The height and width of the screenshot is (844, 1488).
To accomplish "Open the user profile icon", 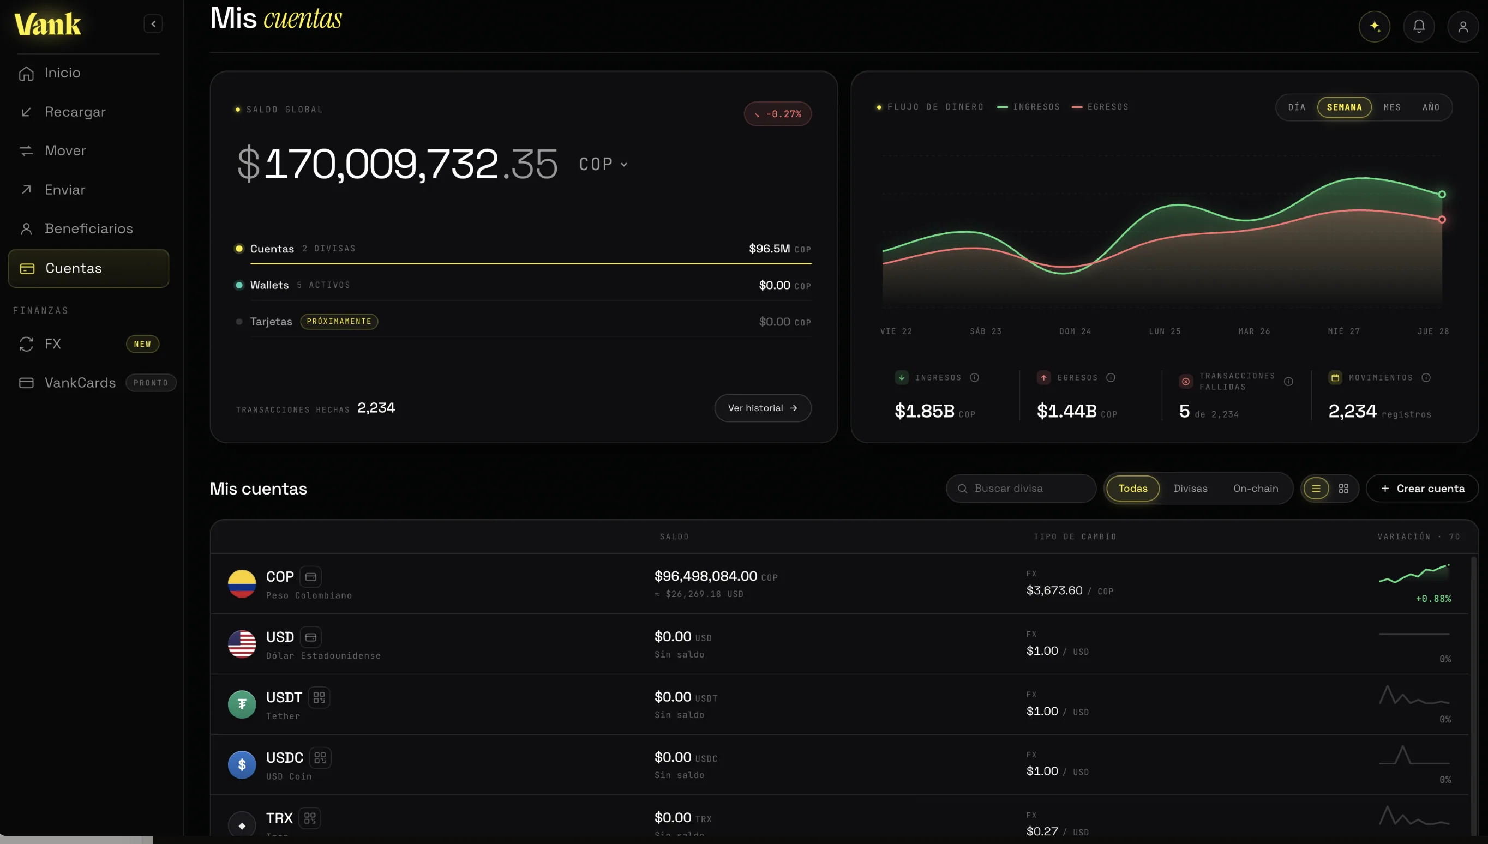I will [x=1463, y=26].
